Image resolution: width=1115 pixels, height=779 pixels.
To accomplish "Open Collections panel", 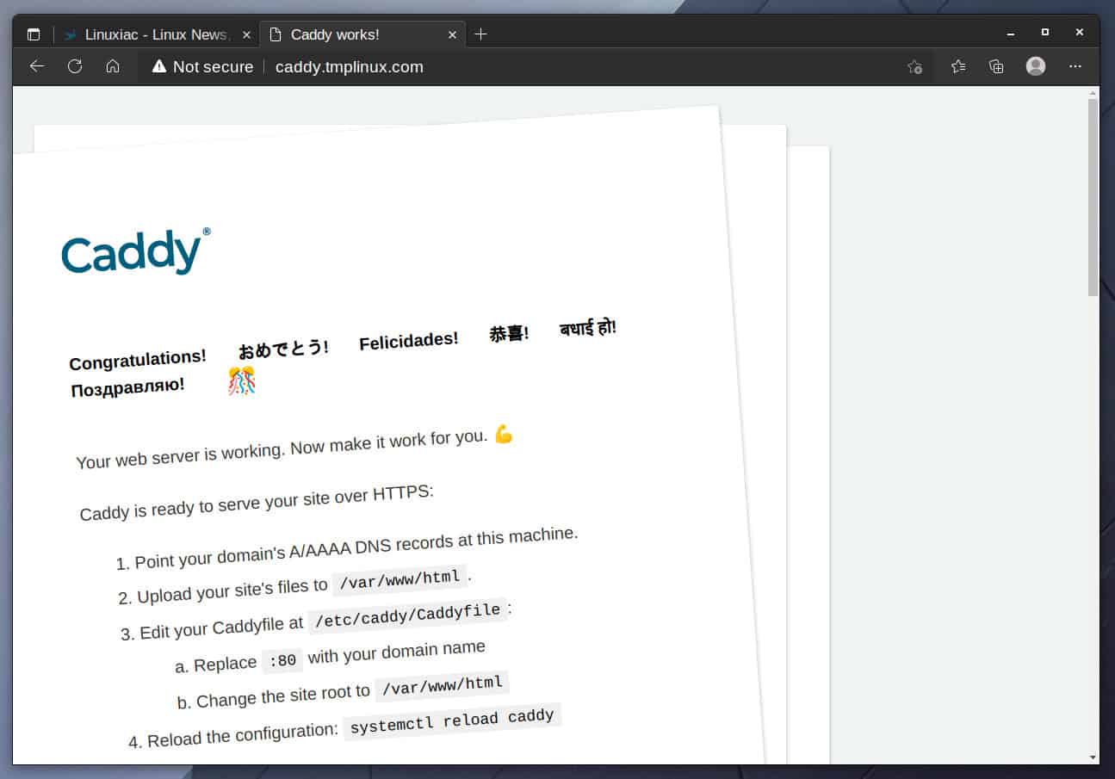I will (x=996, y=66).
